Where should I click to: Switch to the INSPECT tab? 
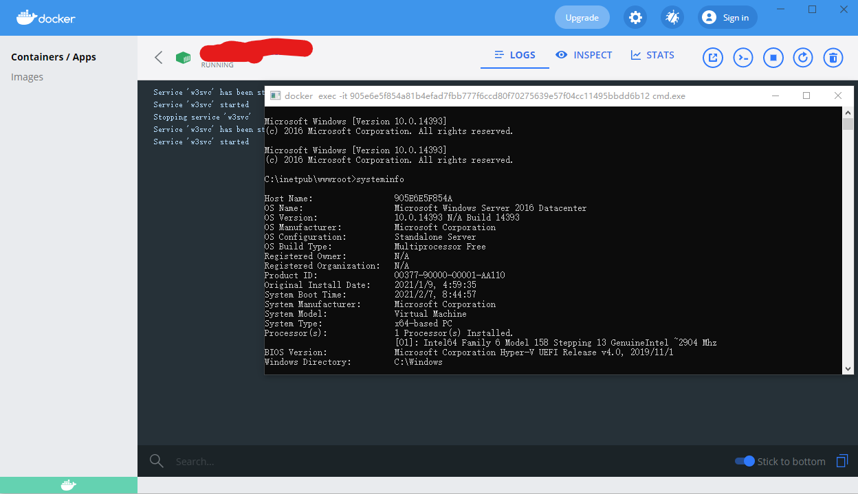pos(584,55)
